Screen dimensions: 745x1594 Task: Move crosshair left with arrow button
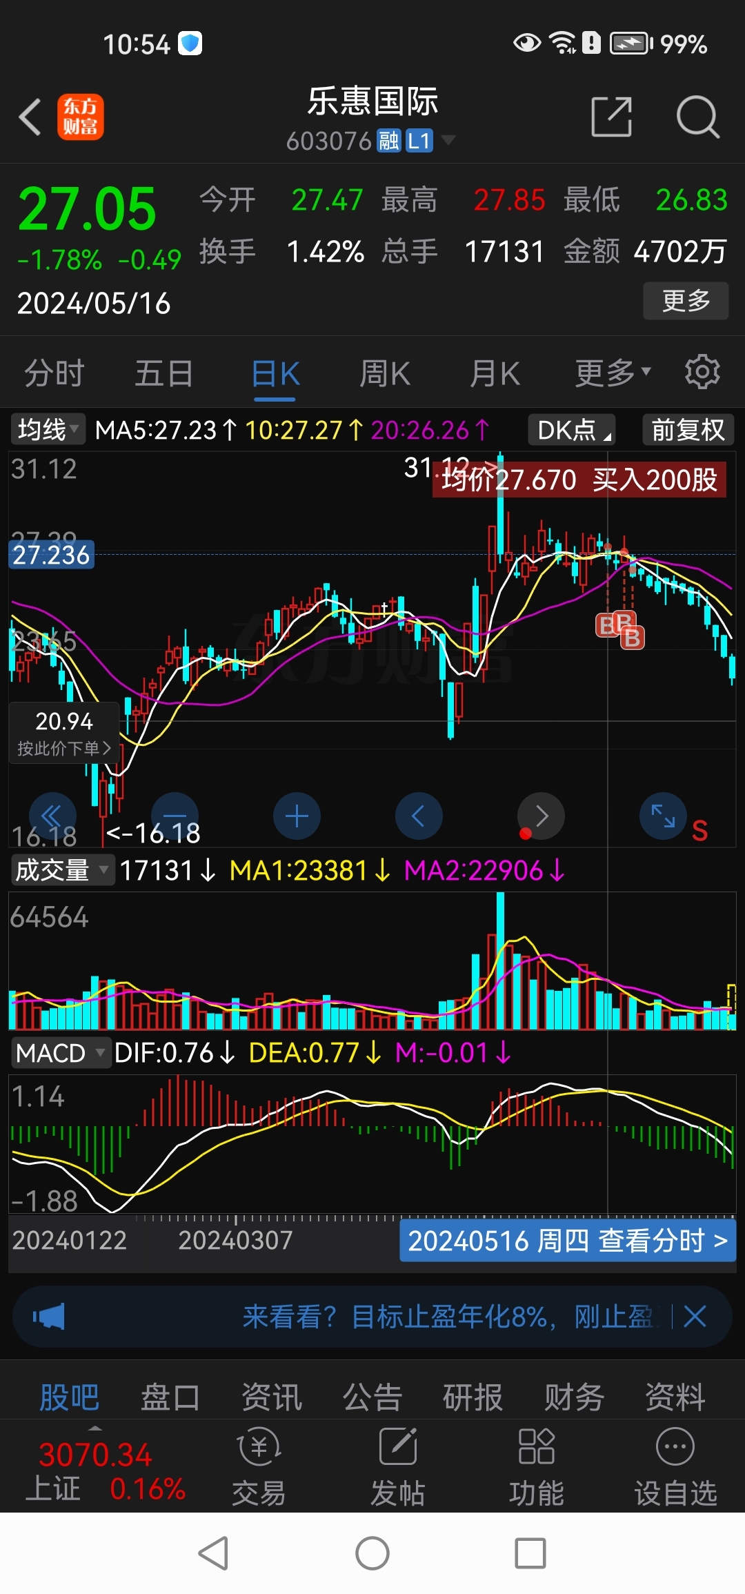point(419,816)
